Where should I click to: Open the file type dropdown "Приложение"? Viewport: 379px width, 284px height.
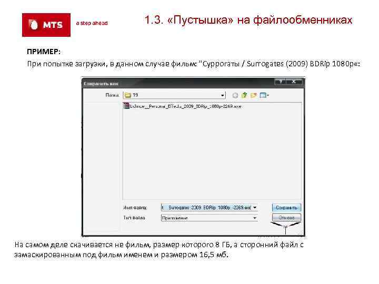(210, 218)
